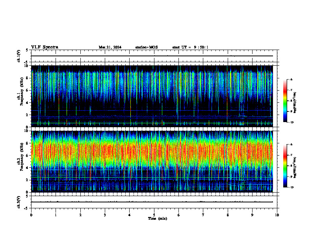Click the ch.2 spectrogram panel
The width and height of the screenshot is (312, 241).
click(152, 161)
